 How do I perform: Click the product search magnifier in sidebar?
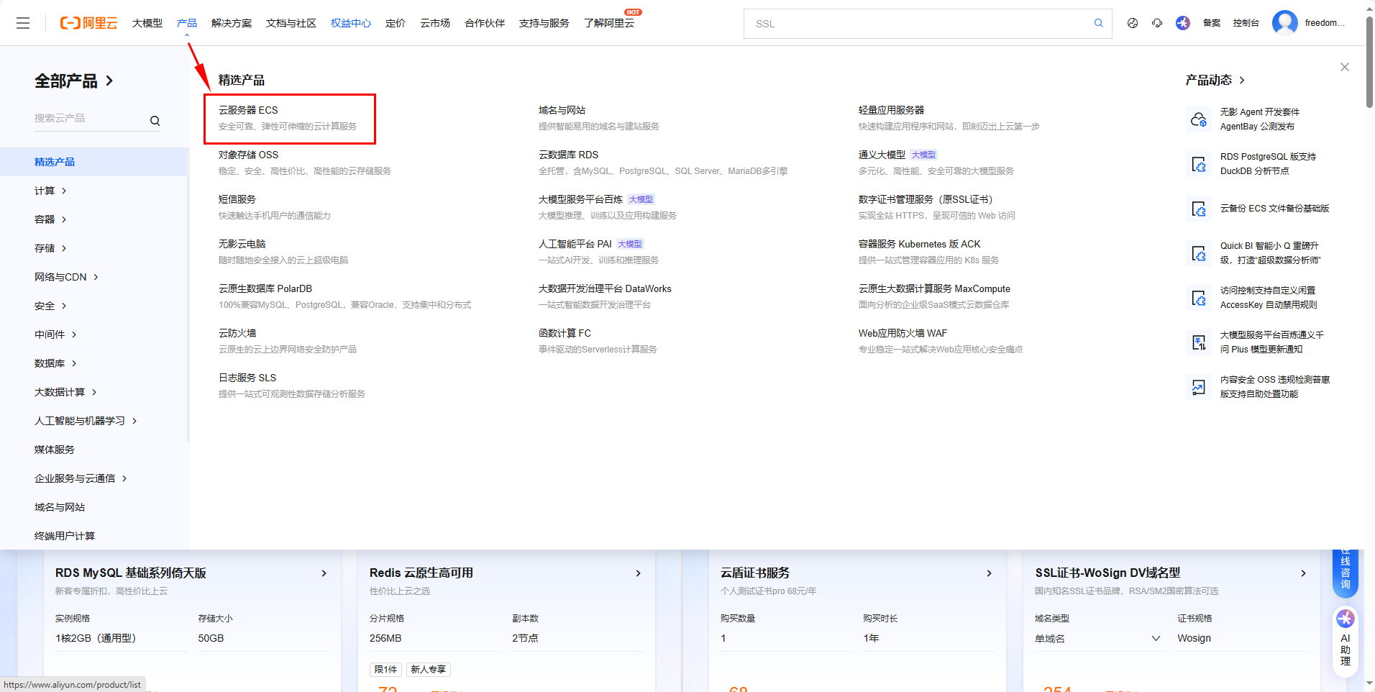(155, 121)
